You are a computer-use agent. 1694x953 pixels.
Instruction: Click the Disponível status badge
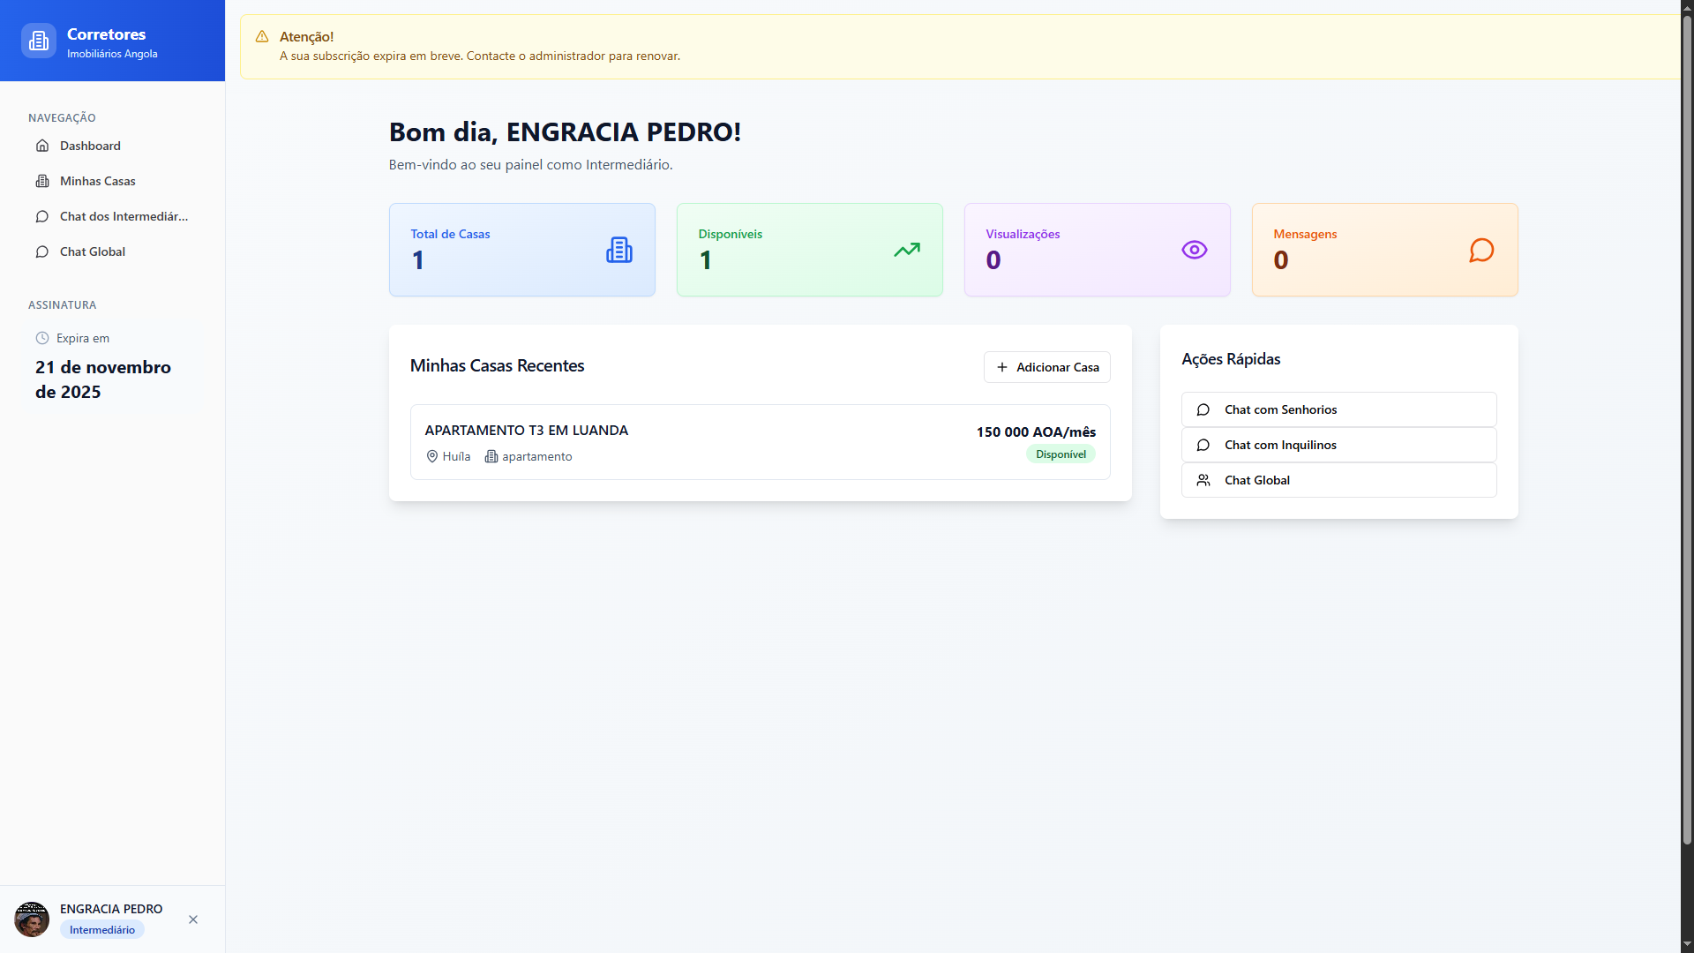point(1061,454)
